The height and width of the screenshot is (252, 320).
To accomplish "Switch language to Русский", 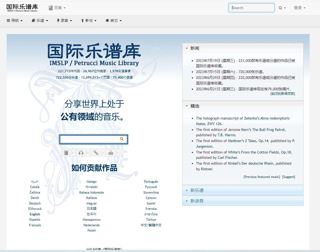I will coord(151,187).
